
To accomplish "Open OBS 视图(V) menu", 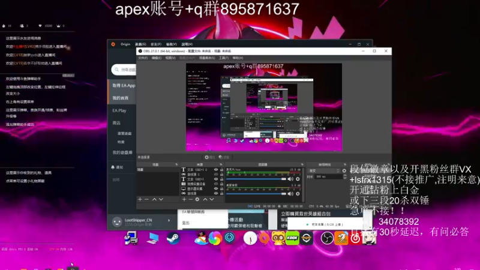I will pos(170,58).
